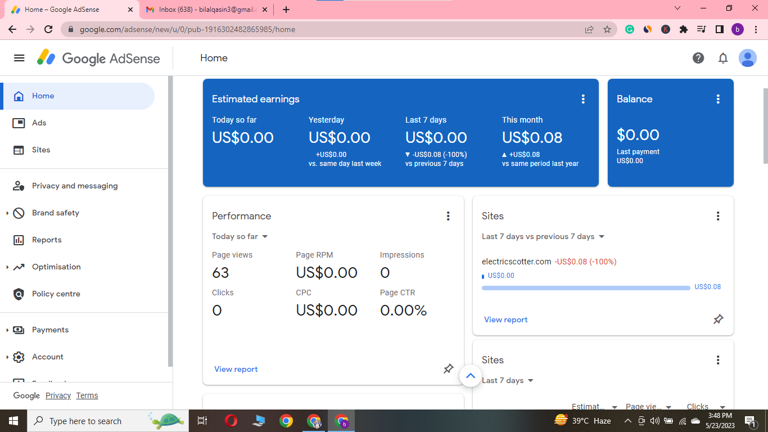Open the 'Today so far' dropdown
Image resolution: width=768 pixels, height=432 pixels.
click(240, 236)
